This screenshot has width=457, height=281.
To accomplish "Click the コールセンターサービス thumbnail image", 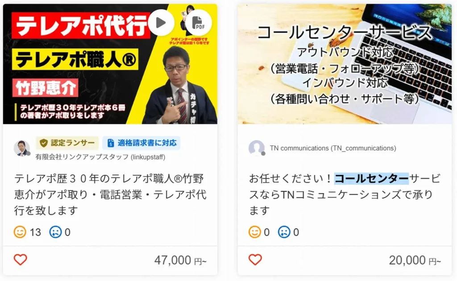I will (345, 64).
